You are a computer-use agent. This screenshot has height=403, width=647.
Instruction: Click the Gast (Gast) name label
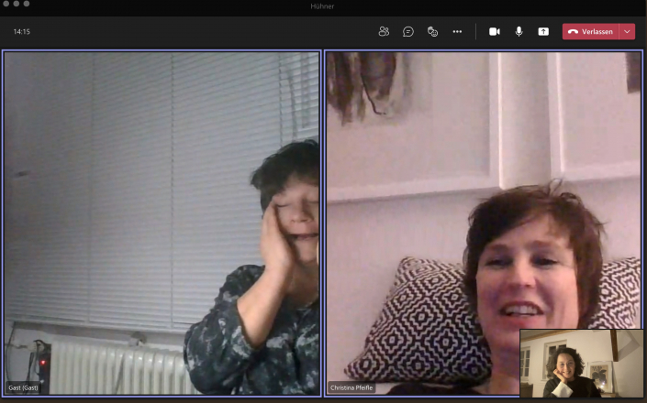tap(24, 387)
